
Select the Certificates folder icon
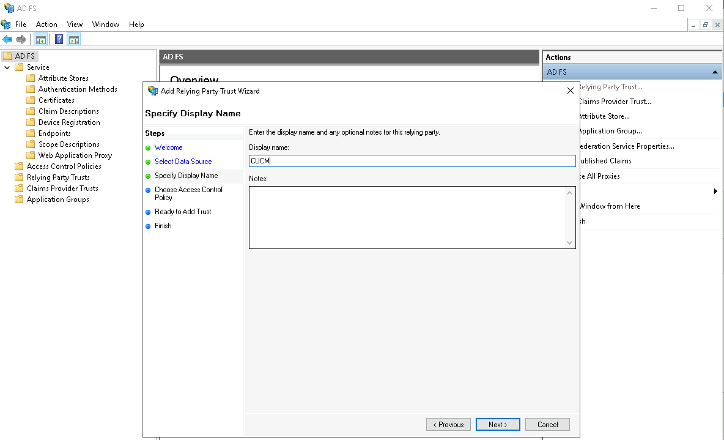[x=31, y=100]
